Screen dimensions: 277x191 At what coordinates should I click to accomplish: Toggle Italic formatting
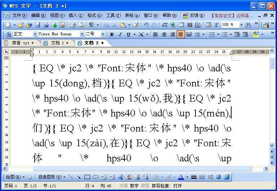coord(120,34)
